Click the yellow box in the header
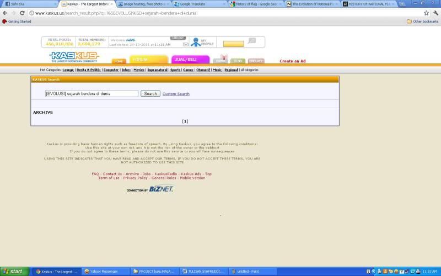 pos(233,44)
